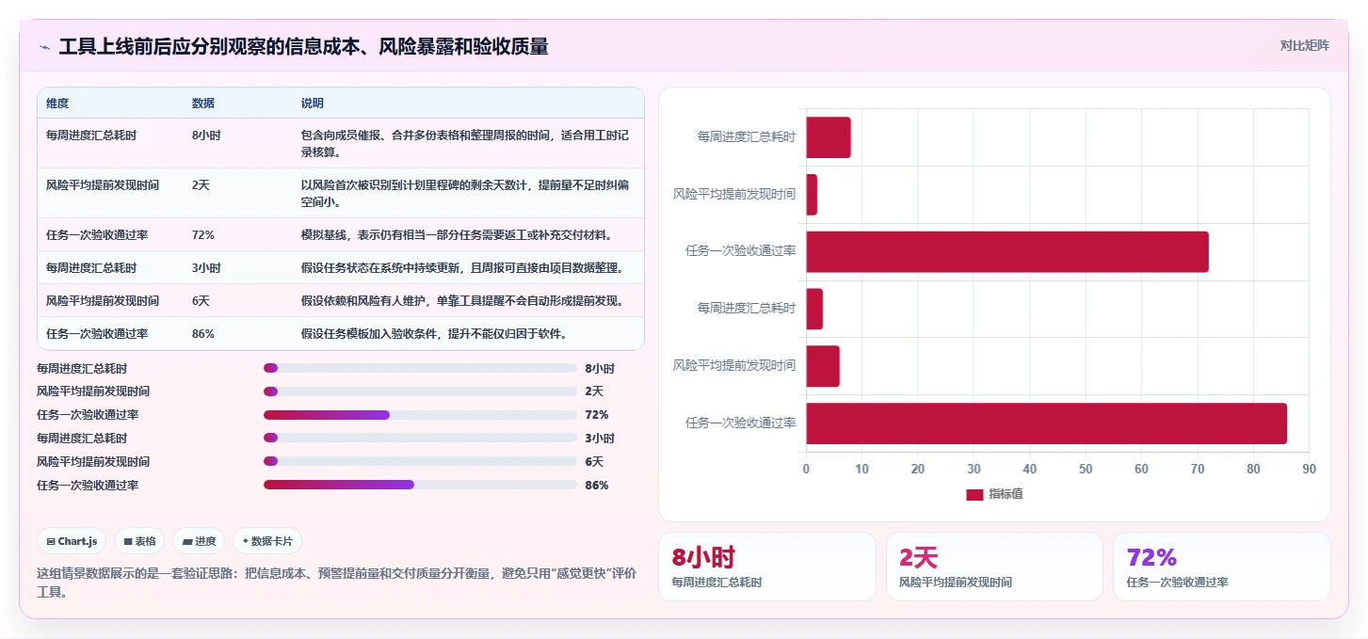The height and width of the screenshot is (639, 1368).
Task: Click the description starting 假设依赖和风险有人维护
Action: point(462,301)
